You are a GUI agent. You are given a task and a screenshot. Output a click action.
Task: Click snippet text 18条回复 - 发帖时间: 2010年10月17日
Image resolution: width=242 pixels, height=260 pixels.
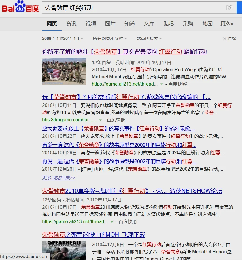click(x=82, y=200)
